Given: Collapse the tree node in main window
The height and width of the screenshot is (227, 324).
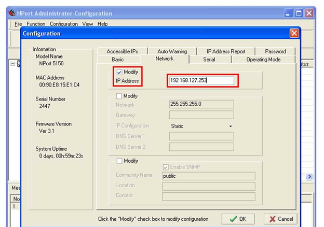Looking at the screenshot, I should pos(12,64).
